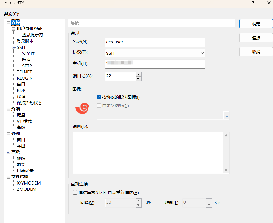Image resolution: width=273 pixels, height=223 pixels.
Task: Select 文件传输 in the category tree
Action: tap(20, 177)
